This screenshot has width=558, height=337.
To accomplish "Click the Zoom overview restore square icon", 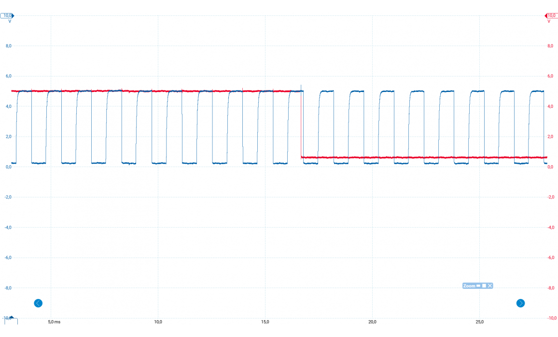I will click(x=484, y=285).
